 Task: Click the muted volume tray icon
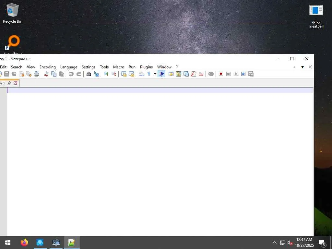pyautogui.click(x=290, y=243)
